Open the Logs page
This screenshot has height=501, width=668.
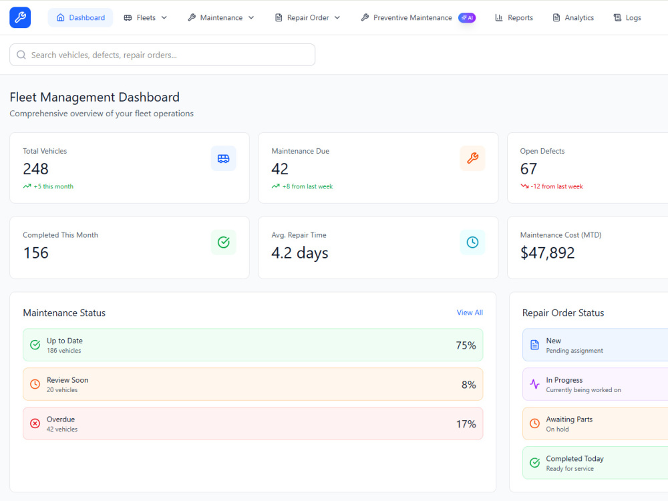627,17
